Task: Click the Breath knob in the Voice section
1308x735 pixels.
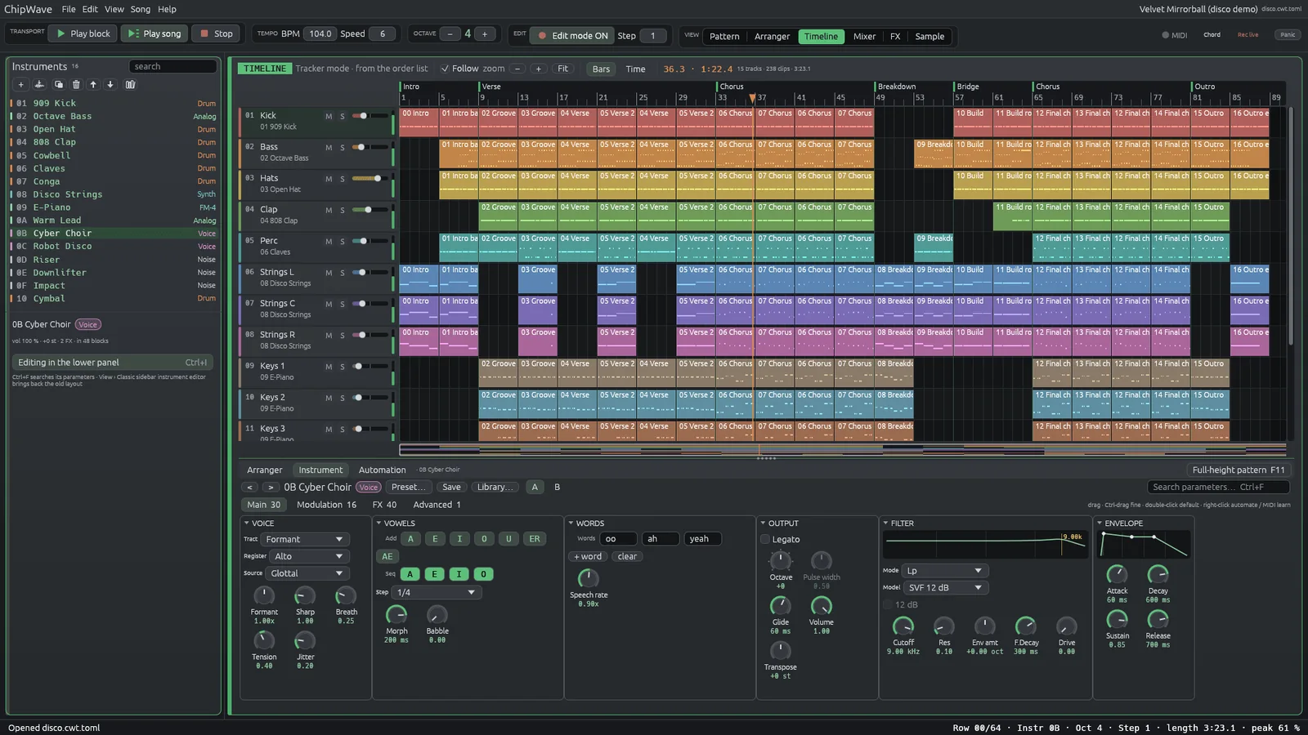Action: [x=346, y=595]
